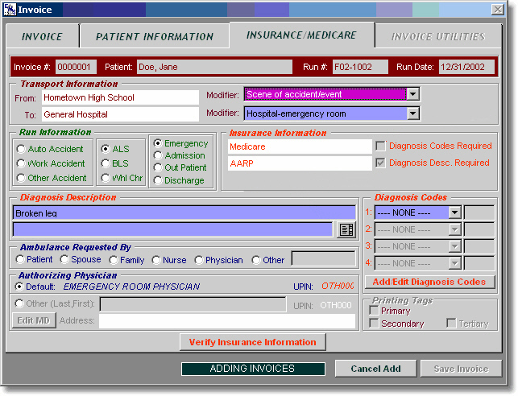Switch to the Patient Information tab
The image size is (518, 396).
154,36
